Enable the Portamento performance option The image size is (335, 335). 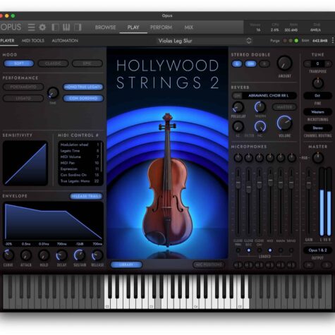[x=23, y=87]
